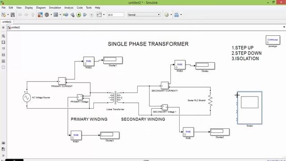The width and height of the screenshot is (286, 161).
Task: Expand the Model Advisor dropdown arrow
Action: 171,15
